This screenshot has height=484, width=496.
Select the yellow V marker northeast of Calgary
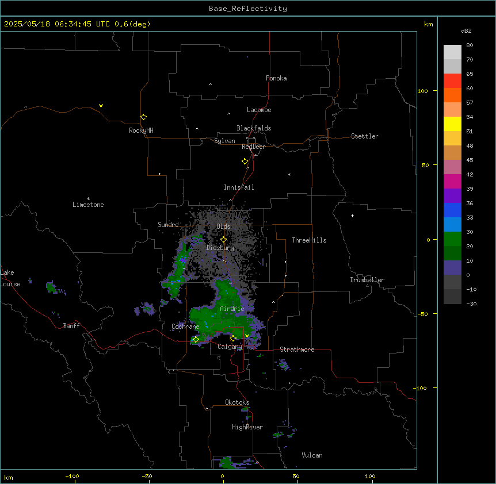[247, 336]
